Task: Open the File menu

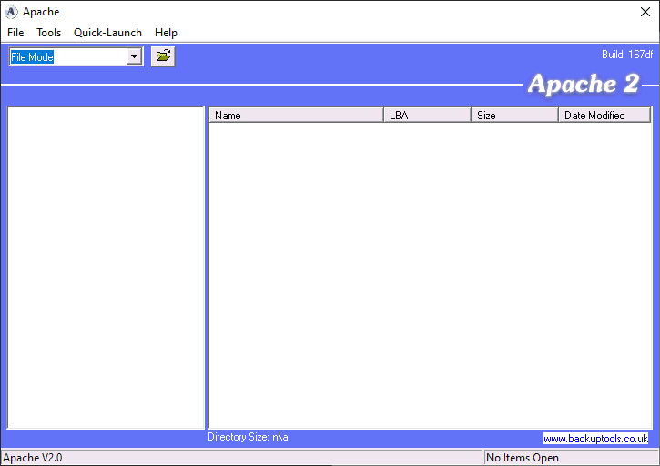Action: [15, 33]
